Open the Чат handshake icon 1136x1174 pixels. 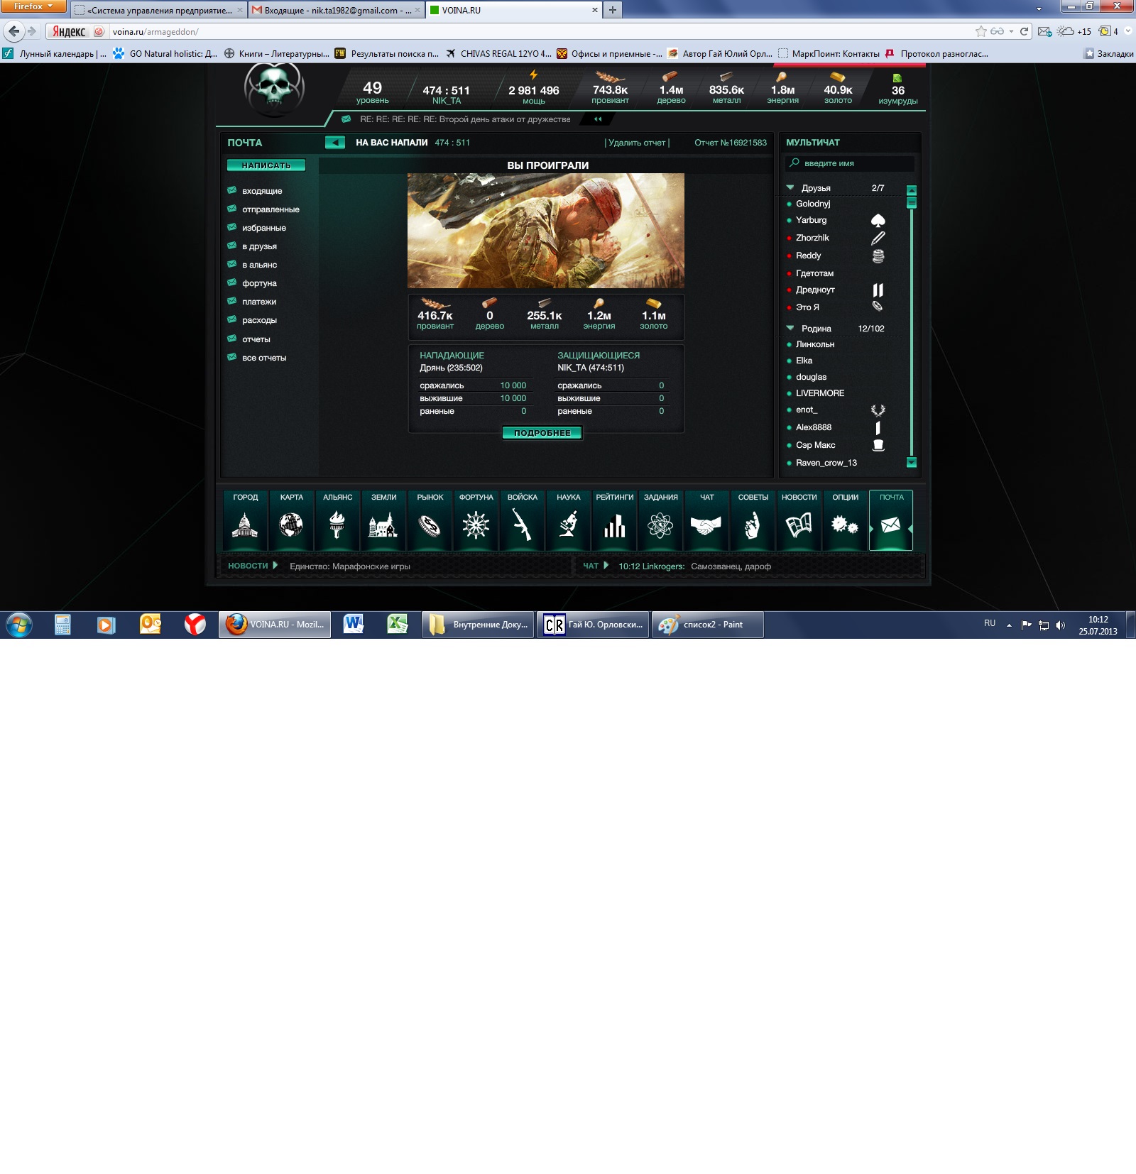[x=706, y=525]
